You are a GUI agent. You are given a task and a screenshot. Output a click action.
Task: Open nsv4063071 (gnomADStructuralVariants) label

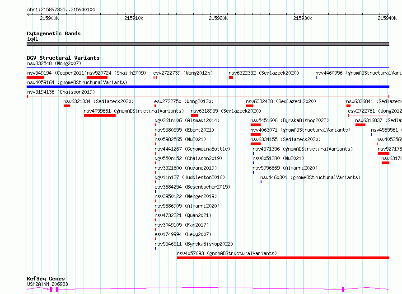(x=300, y=130)
